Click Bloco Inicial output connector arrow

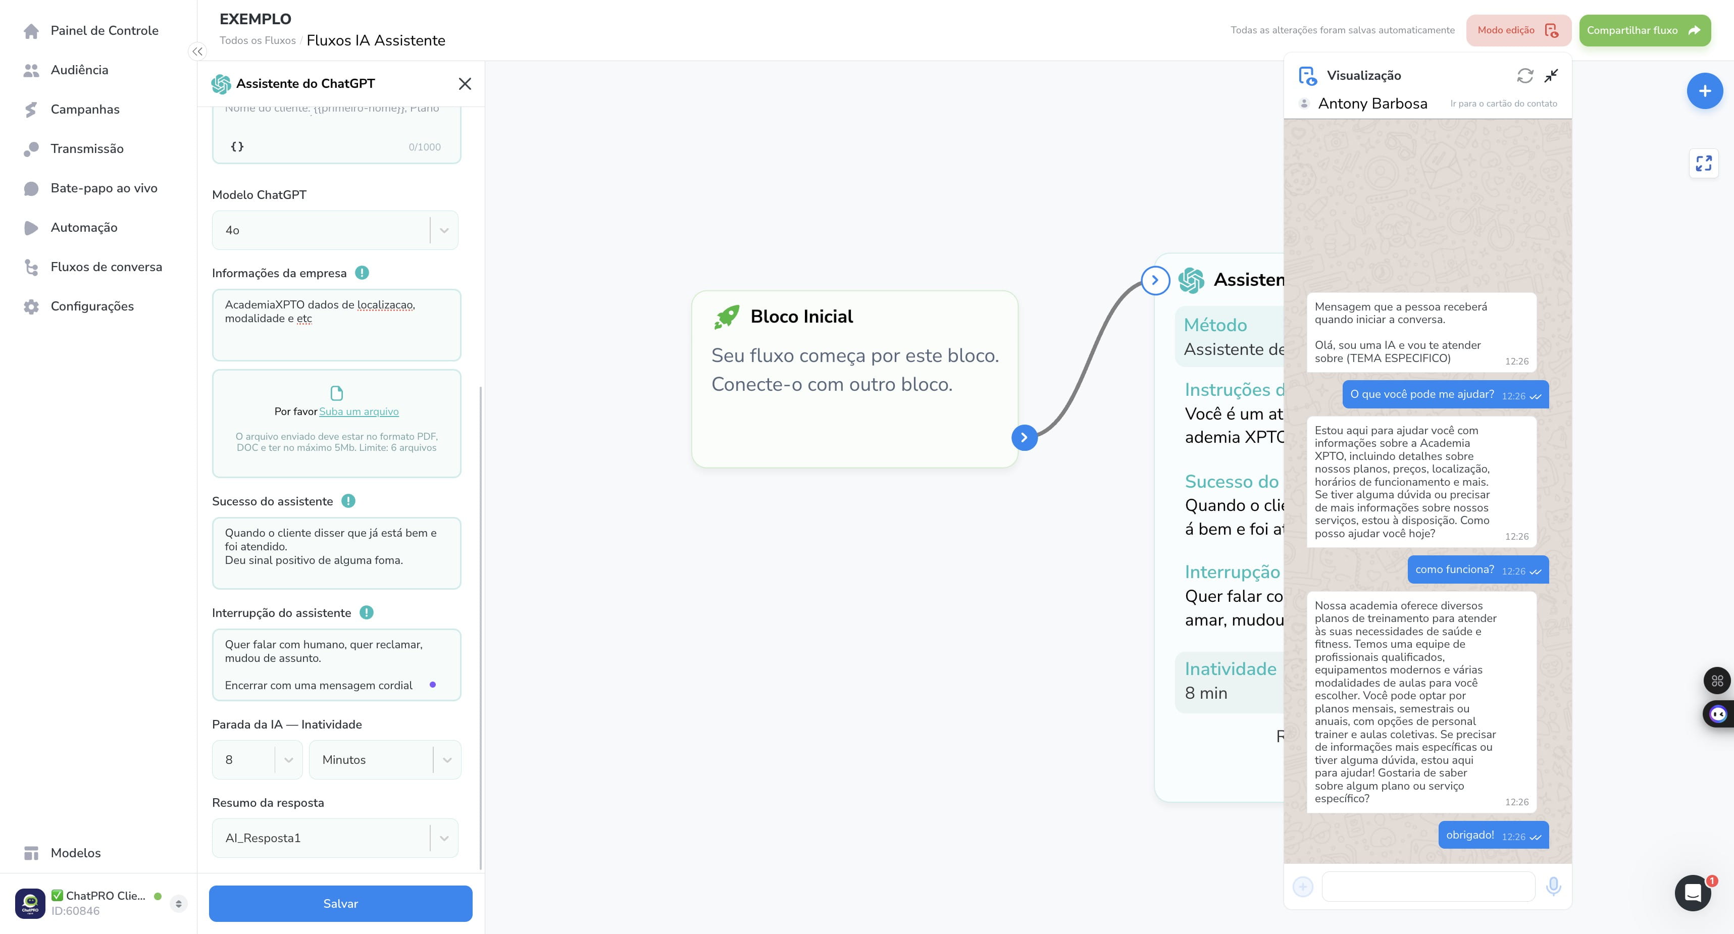[1024, 437]
